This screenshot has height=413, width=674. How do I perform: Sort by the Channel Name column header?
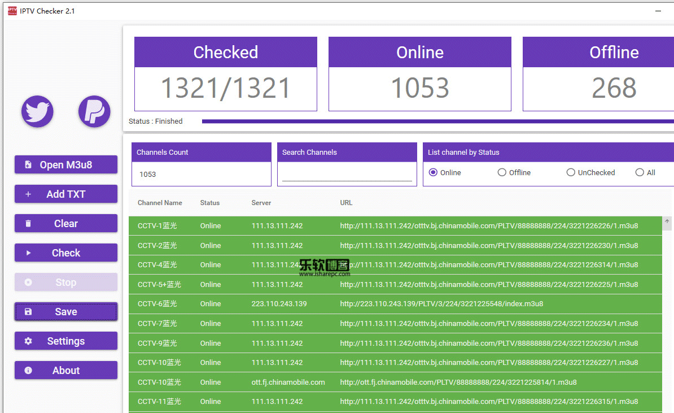click(160, 203)
